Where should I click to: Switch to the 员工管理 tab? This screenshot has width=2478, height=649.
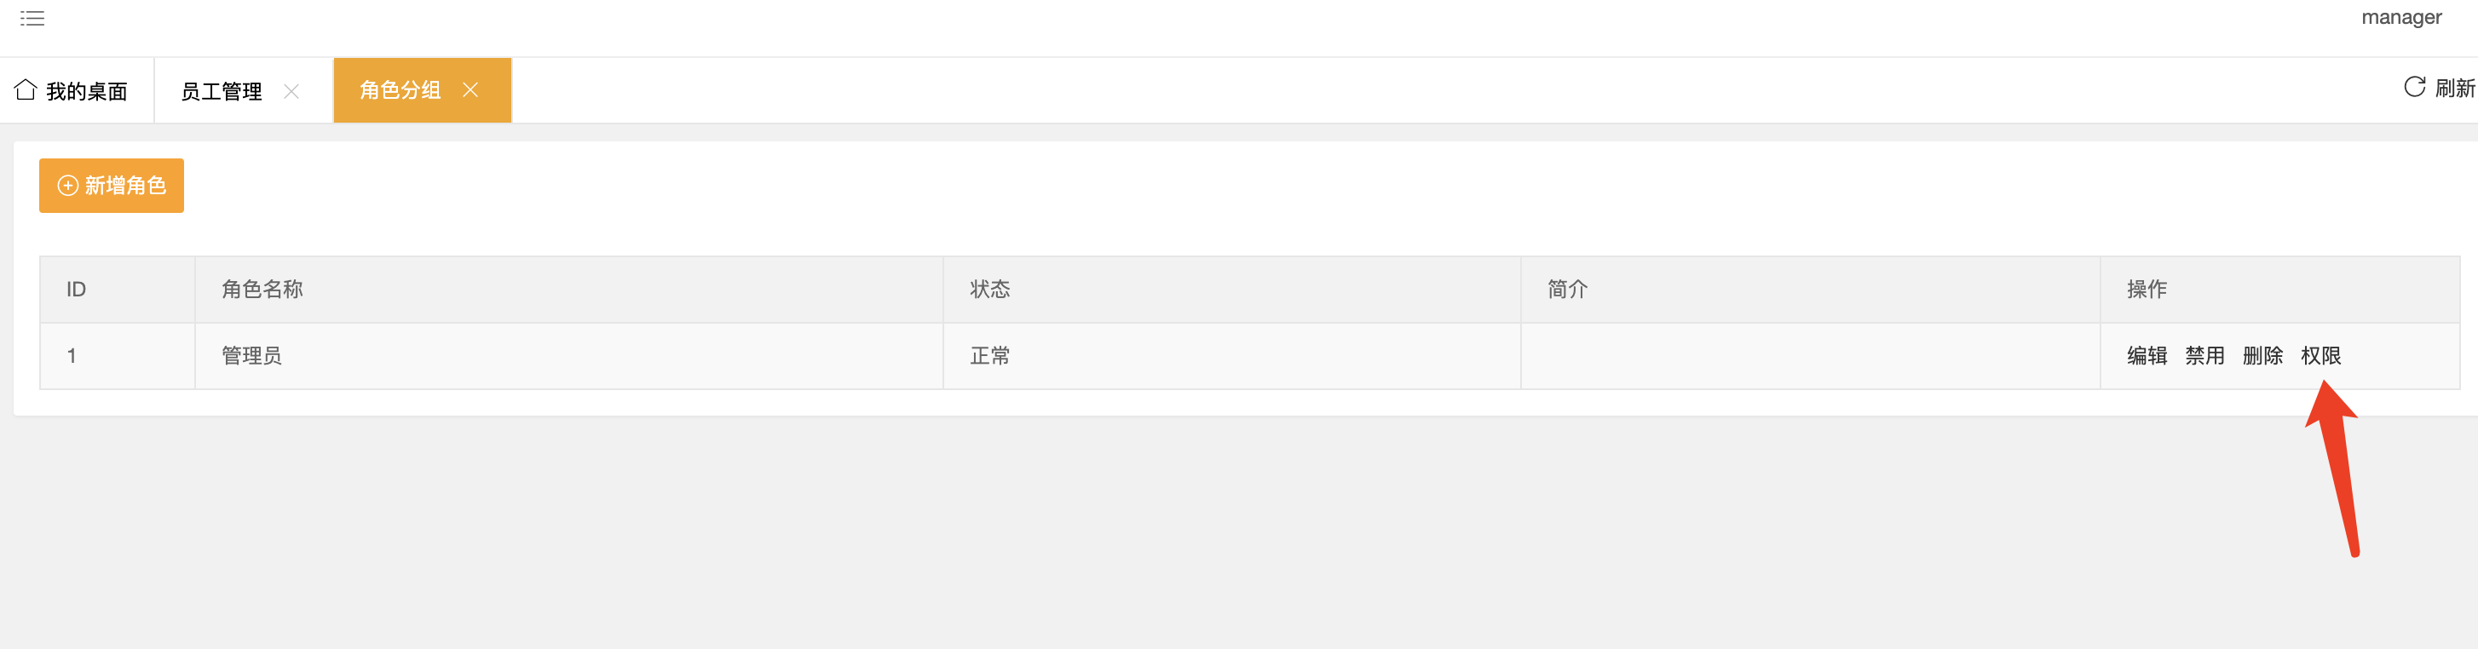point(222,91)
